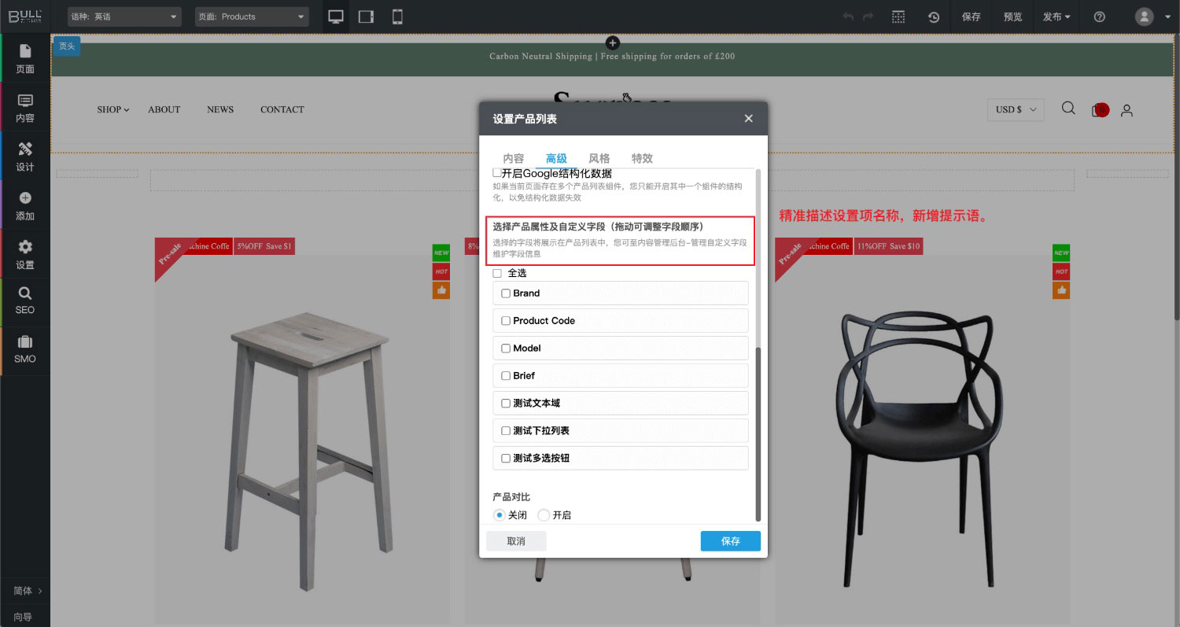
Task: Enable the 开启Google结构化数据 checkbox
Action: click(497, 172)
